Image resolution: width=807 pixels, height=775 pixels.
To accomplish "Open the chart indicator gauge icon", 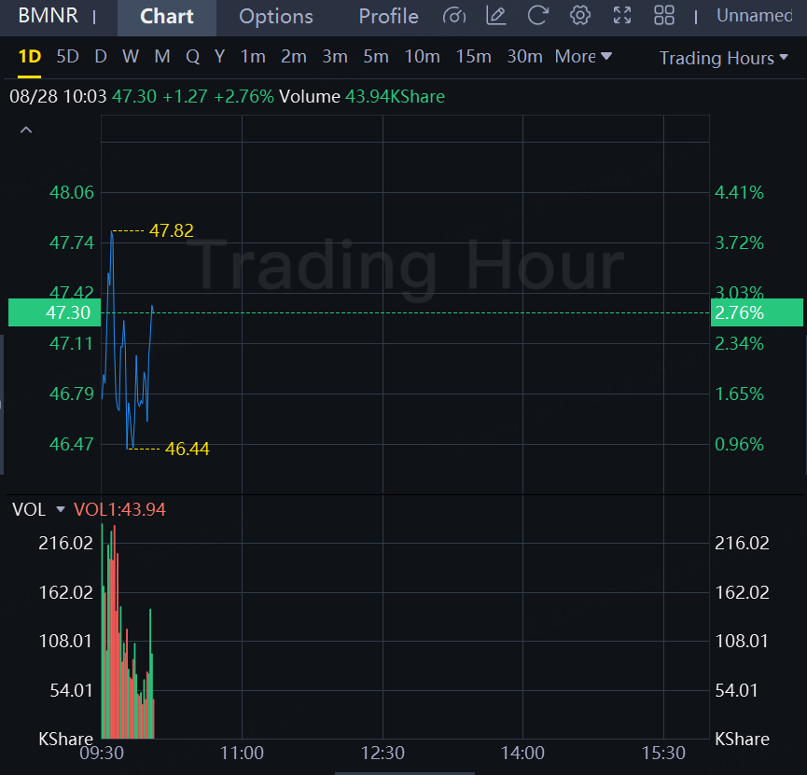I will [x=454, y=16].
